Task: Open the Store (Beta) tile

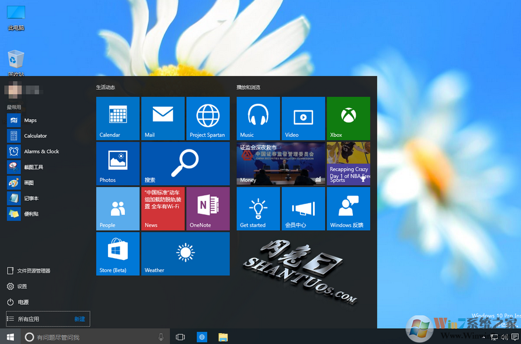Action: click(118, 253)
